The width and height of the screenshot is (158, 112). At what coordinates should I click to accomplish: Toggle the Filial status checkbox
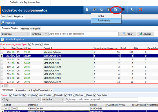66,95
